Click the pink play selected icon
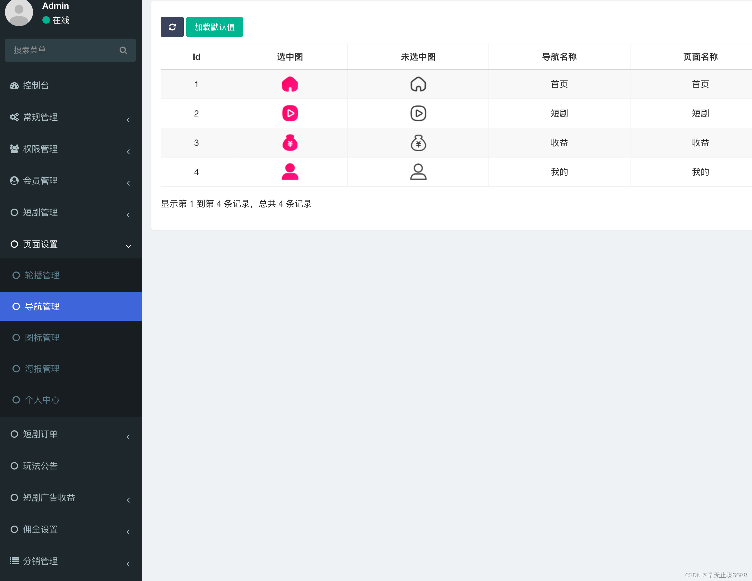This screenshot has height=581, width=752. pyautogui.click(x=290, y=114)
